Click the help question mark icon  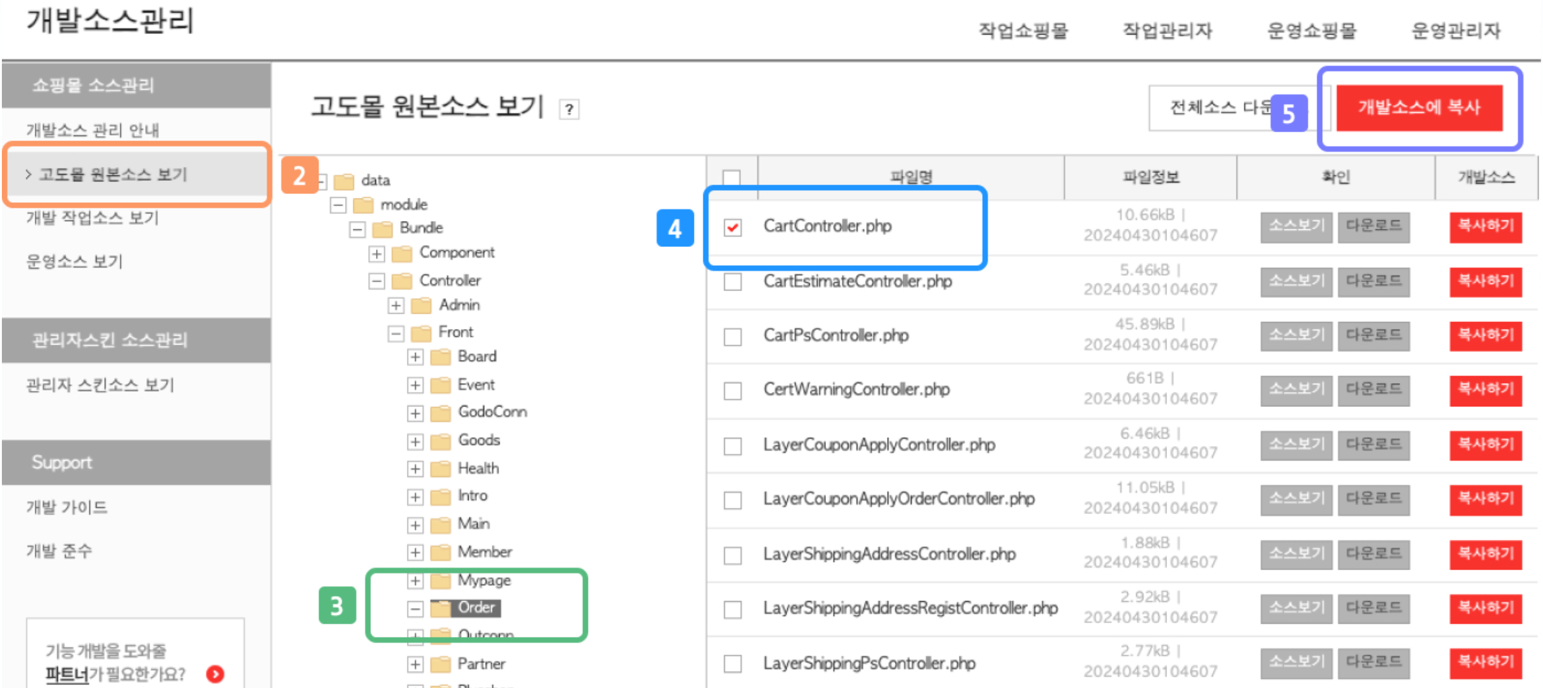tap(569, 110)
